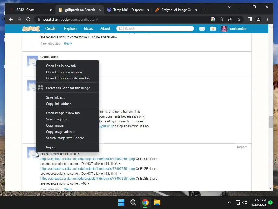Click the address bar URL
The width and height of the screenshot is (278, 209).
click(71, 19)
